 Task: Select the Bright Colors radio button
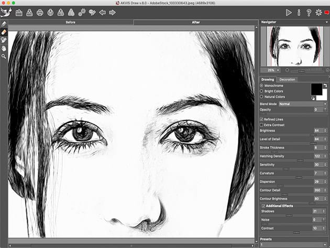(x=262, y=91)
